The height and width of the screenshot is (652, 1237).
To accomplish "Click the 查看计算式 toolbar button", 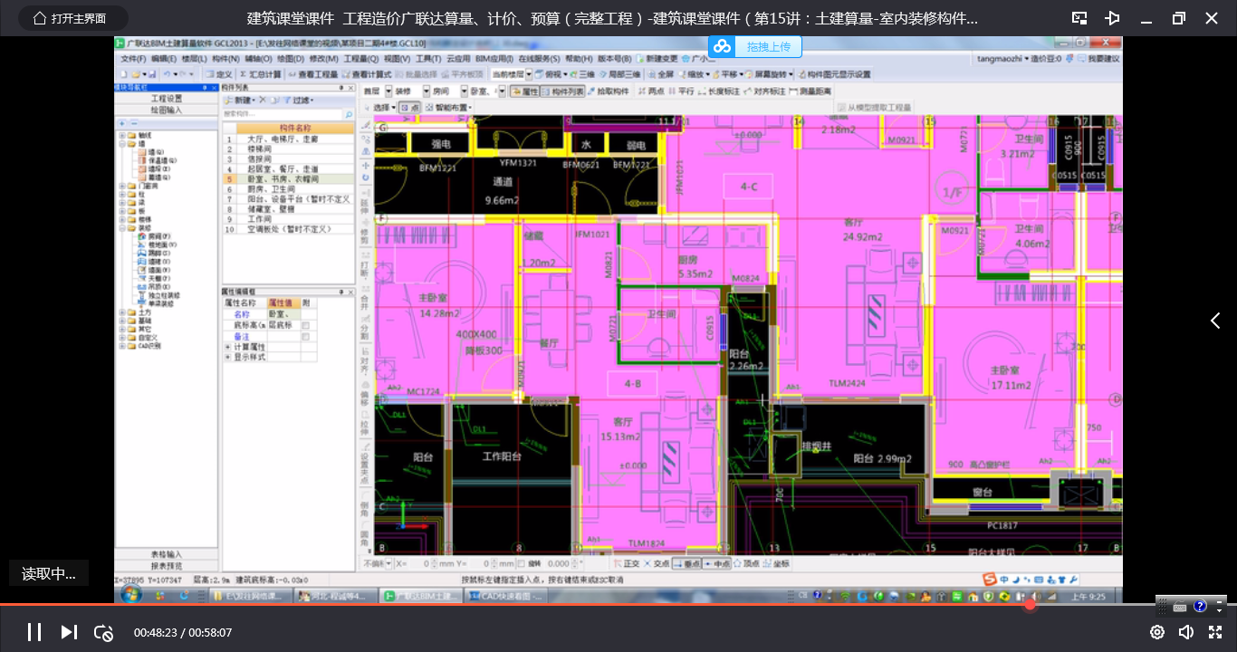I will pos(367,74).
